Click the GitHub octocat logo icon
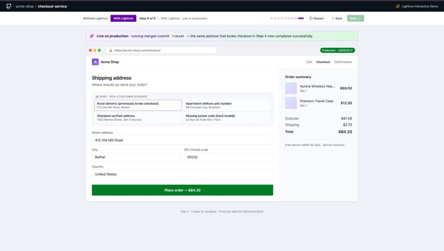Screen dimensions: 444x251 (9, 6)
